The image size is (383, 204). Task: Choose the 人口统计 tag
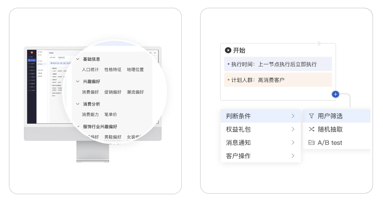point(90,70)
